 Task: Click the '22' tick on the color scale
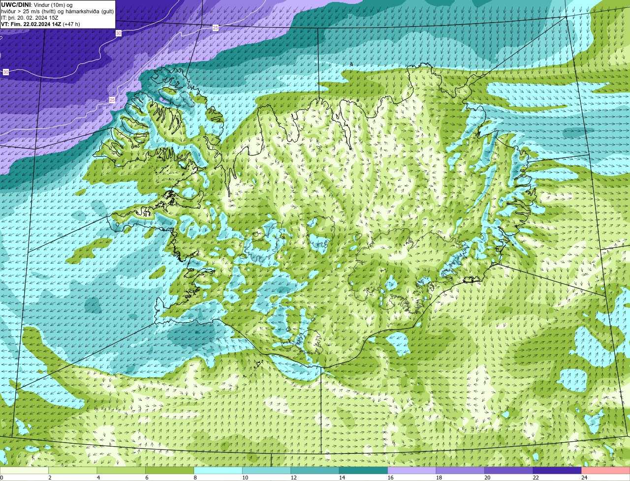tap(535, 478)
